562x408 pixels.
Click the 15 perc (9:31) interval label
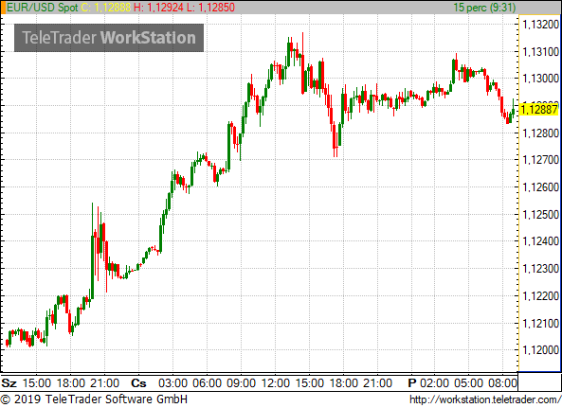point(484,8)
